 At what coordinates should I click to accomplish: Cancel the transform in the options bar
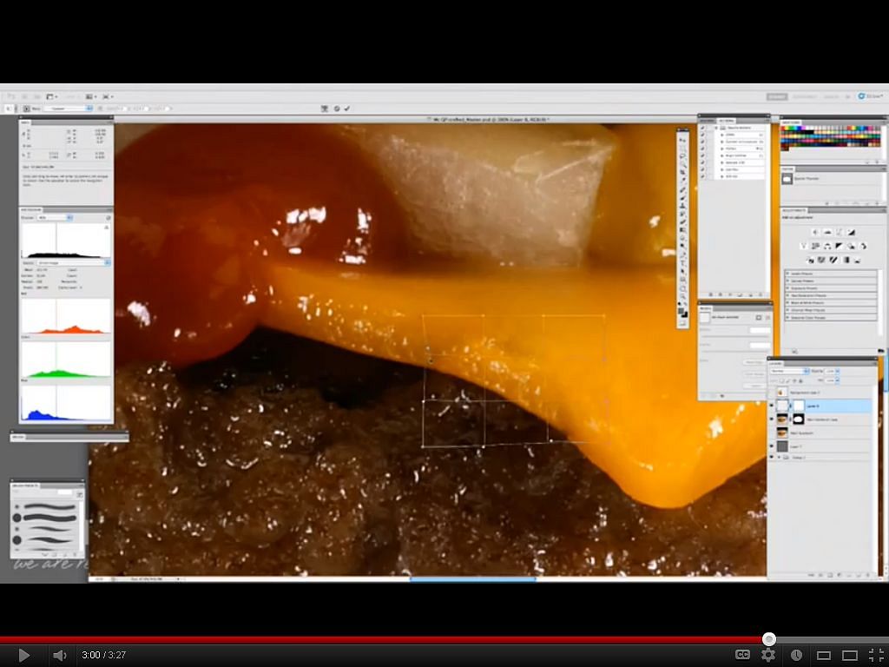tap(337, 109)
